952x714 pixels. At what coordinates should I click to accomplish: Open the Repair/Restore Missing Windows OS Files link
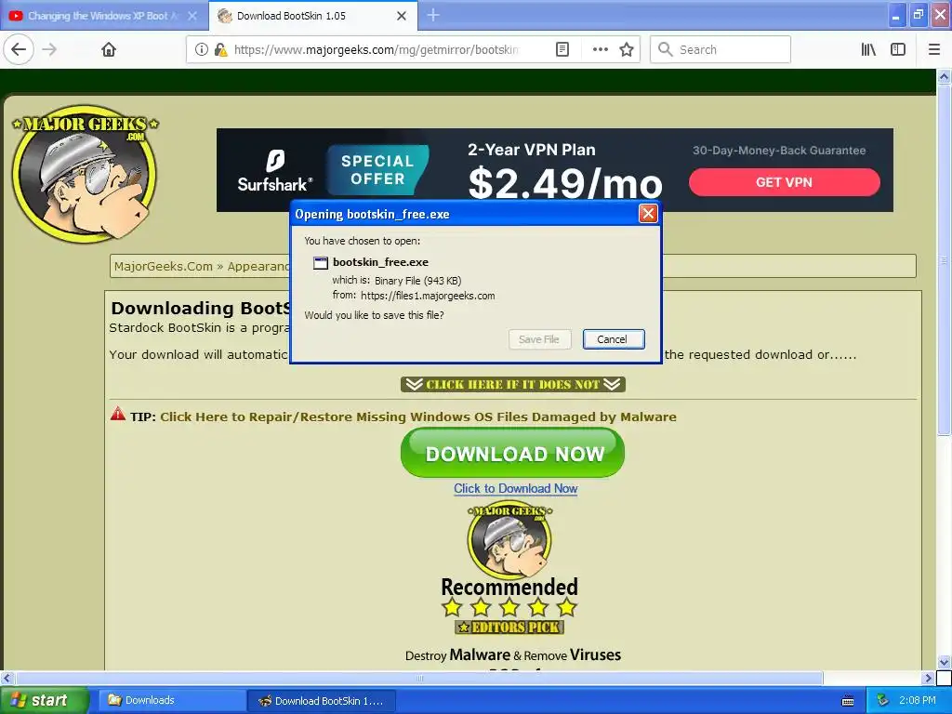coord(418,417)
